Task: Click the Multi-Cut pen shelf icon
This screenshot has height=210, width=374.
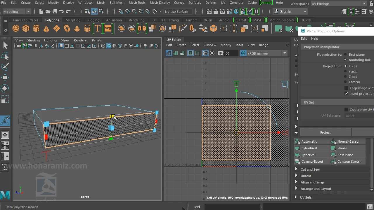Action: click(x=183, y=28)
